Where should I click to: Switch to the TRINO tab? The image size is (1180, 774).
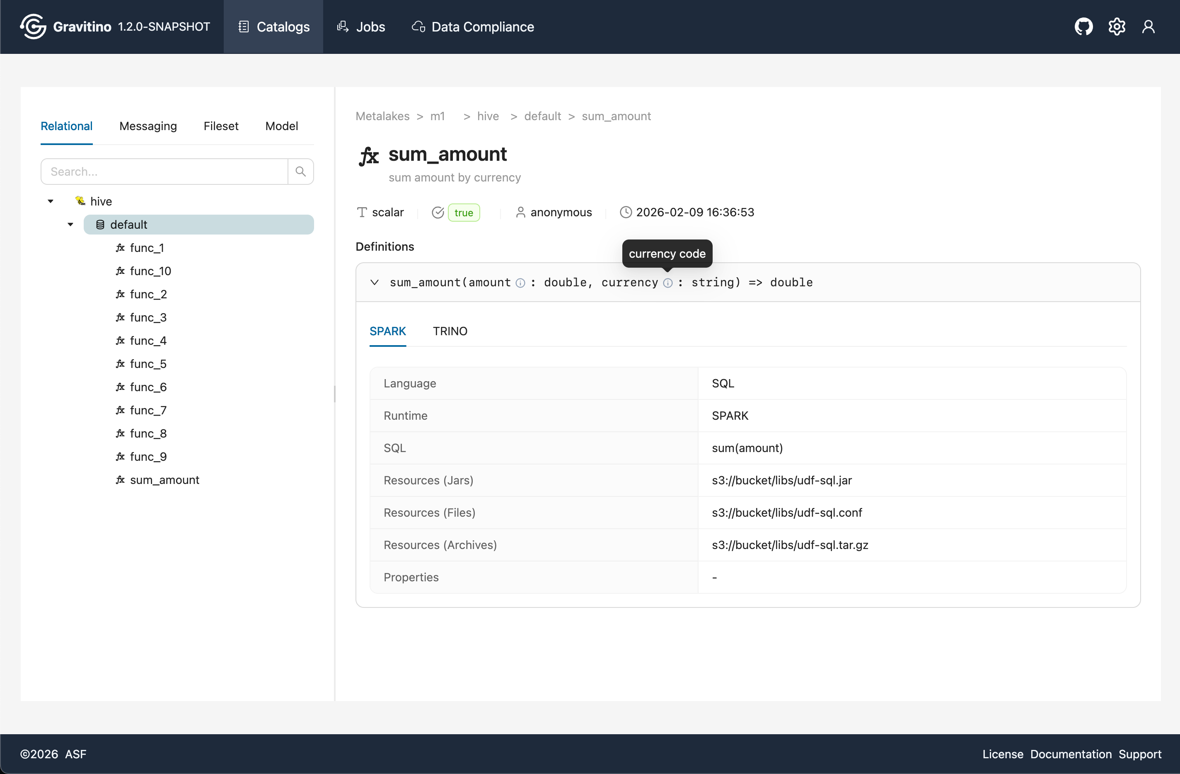click(x=450, y=331)
